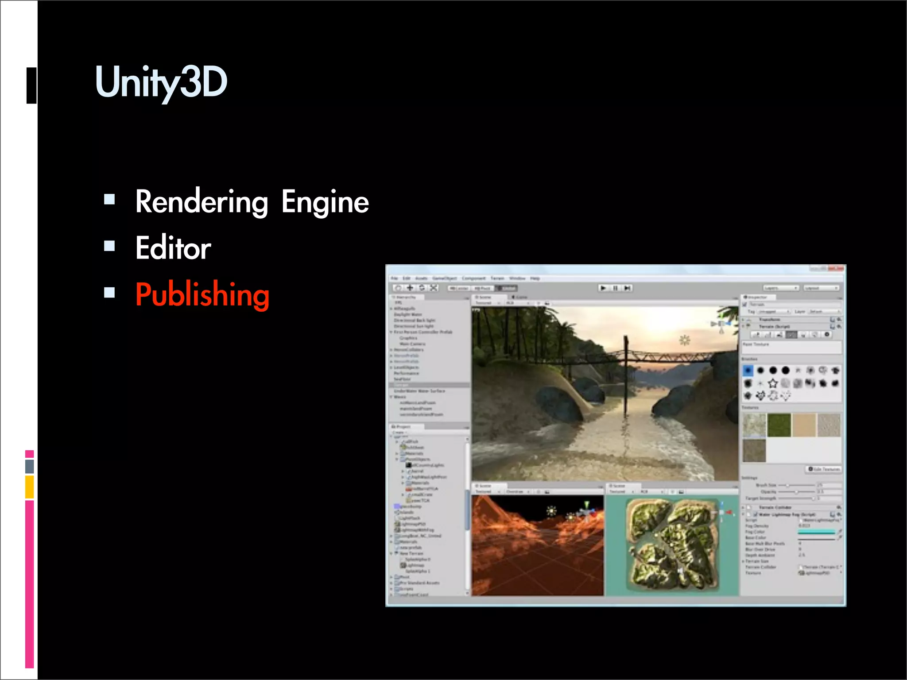Click the Edit Textures button
The width and height of the screenshot is (907, 680).
[824, 469]
